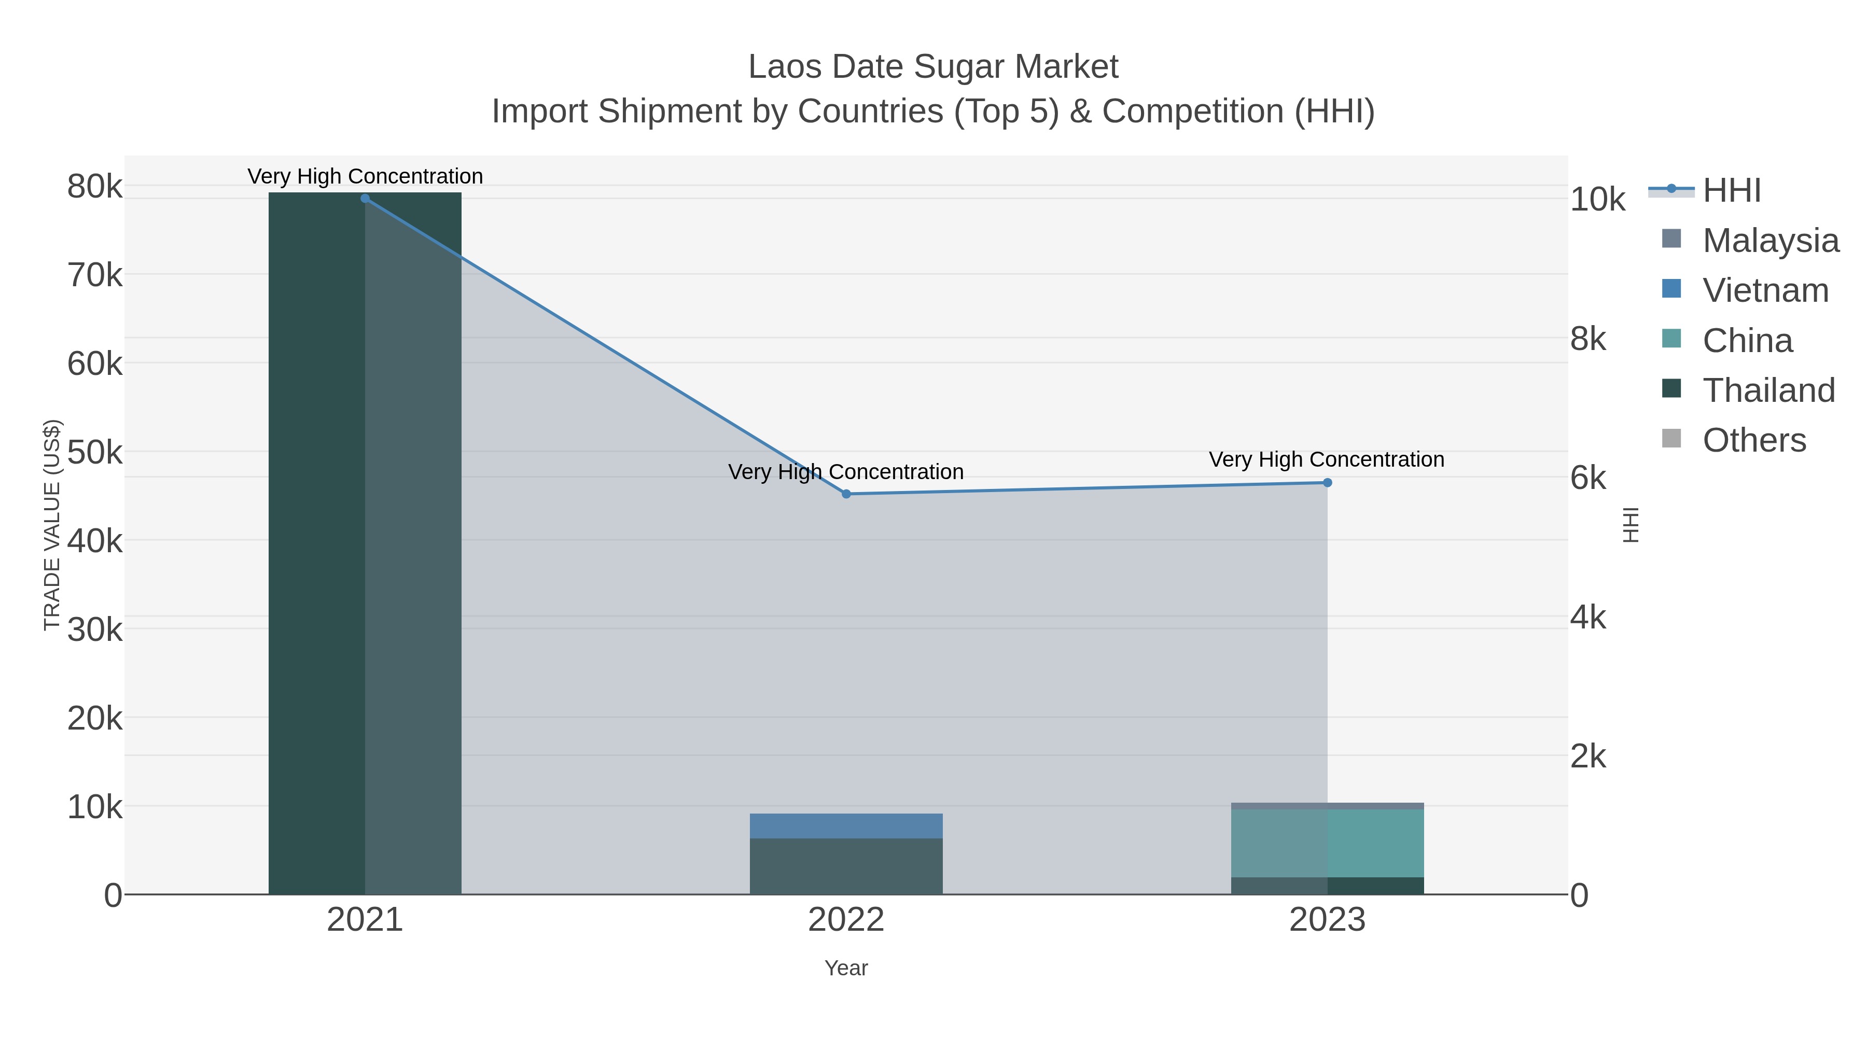Click the Vietnam segment of 2022 bar
The width and height of the screenshot is (1867, 1050).
846,826
